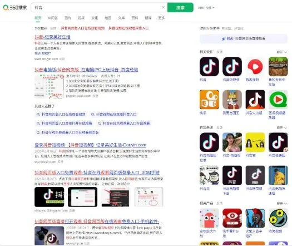The image size is (292, 246).
Task: Open the 抖音网页版直接打开观看 result
Action: point(98,222)
